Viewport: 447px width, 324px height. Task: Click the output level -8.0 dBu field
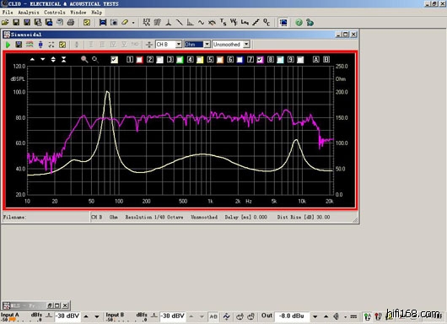click(291, 316)
